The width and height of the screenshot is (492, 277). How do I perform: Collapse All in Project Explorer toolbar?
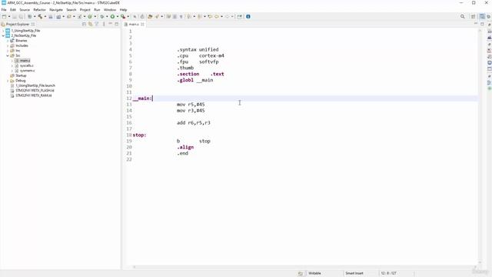pos(84,24)
